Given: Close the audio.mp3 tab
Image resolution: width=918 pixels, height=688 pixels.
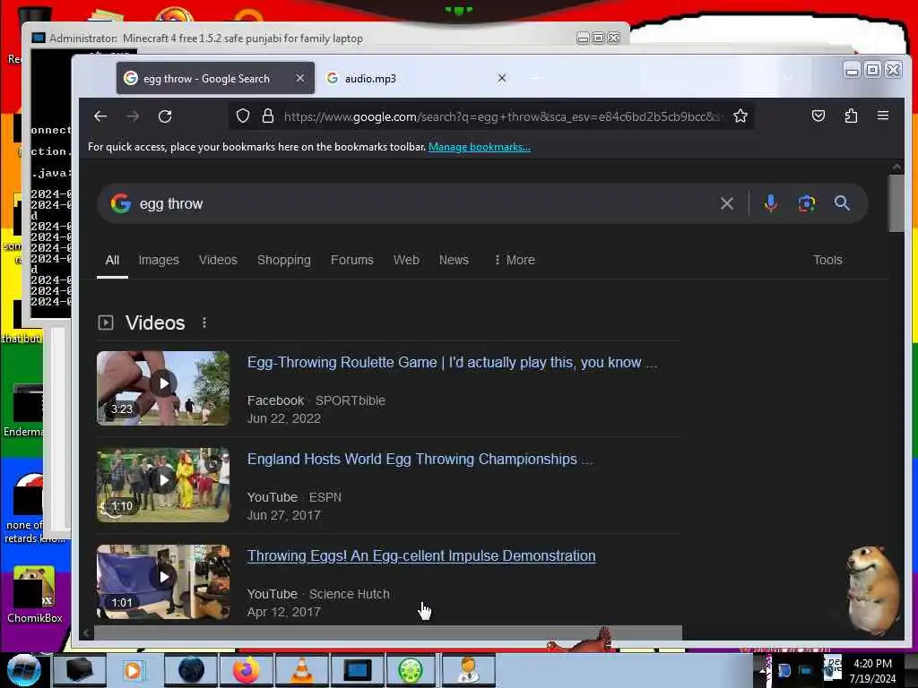Looking at the screenshot, I should pos(502,78).
